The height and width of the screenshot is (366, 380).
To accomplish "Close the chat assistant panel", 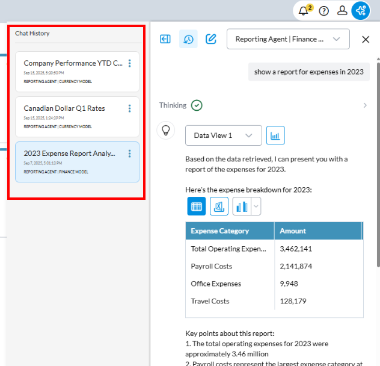I will click(x=366, y=39).
